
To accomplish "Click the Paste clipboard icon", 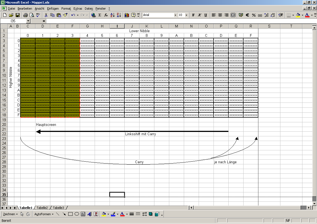I will coord(59,15).
